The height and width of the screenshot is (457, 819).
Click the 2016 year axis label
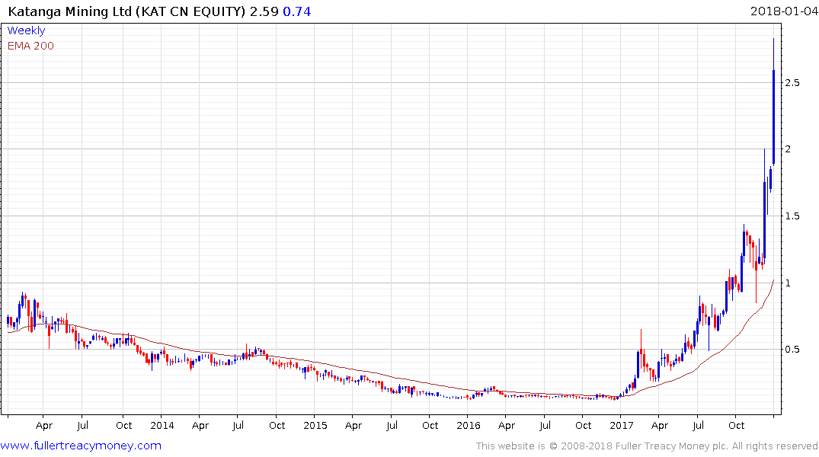click(x=469, y=426)
